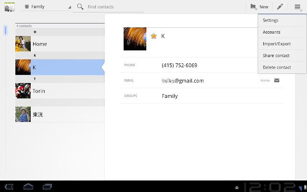Focus the Find contacts field
This screenshot has height=192, width=307.
pos(115,7)
